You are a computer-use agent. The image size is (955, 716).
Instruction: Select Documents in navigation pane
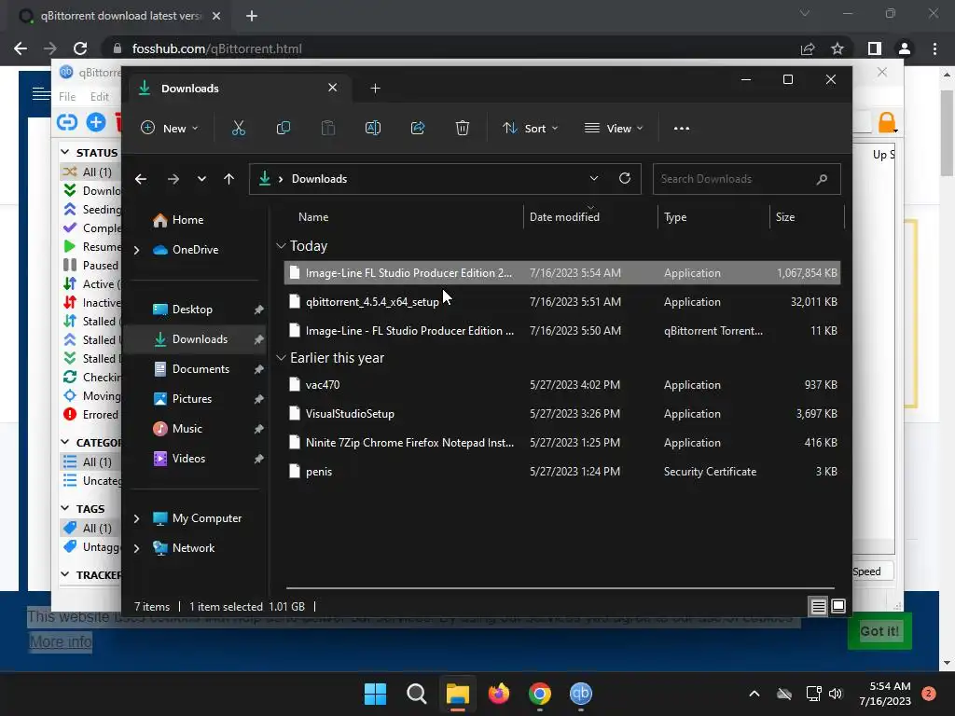pyautogui.click(x=200, y=369)
